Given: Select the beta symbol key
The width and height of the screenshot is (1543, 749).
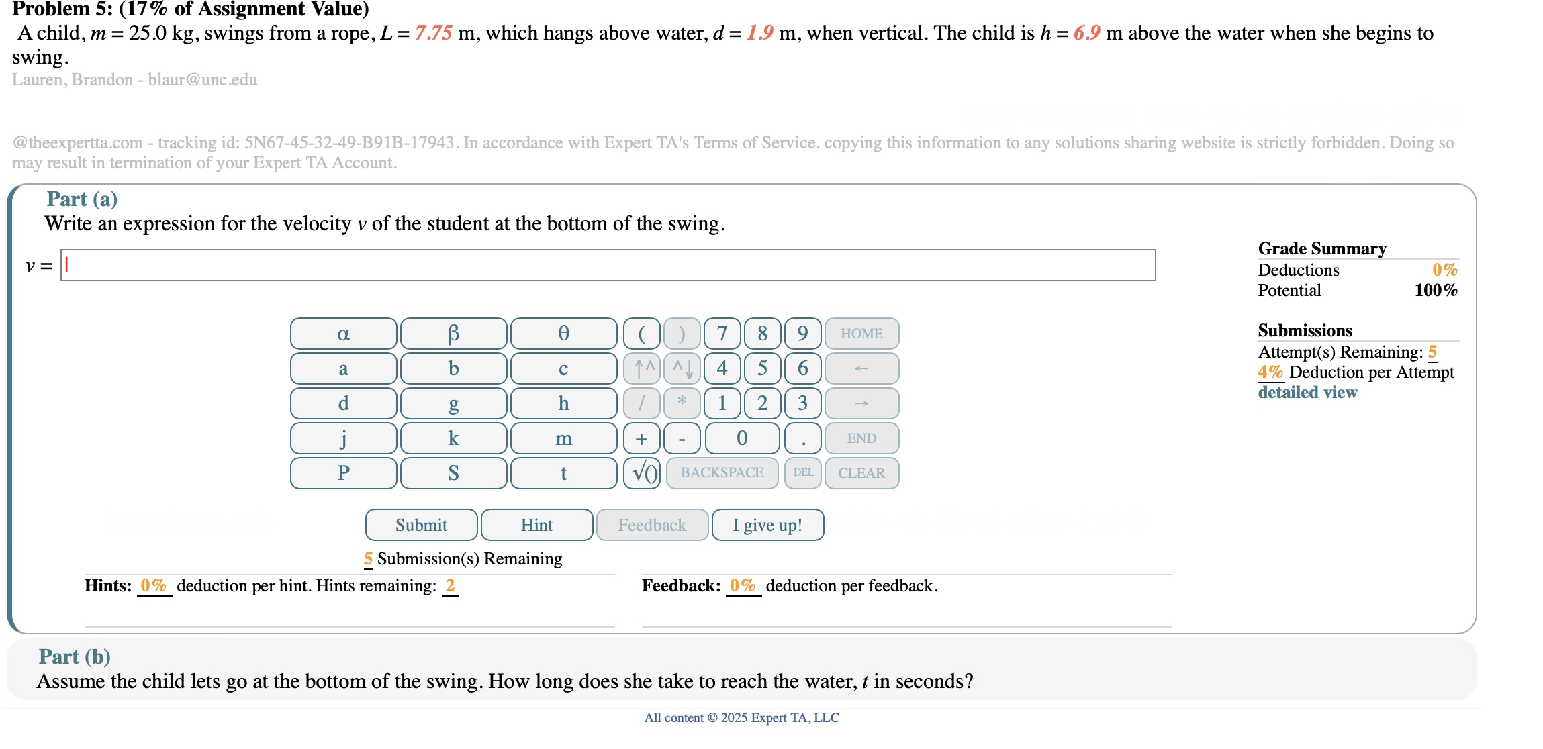Looking at the screenshot, I should [x=453, y=333].
